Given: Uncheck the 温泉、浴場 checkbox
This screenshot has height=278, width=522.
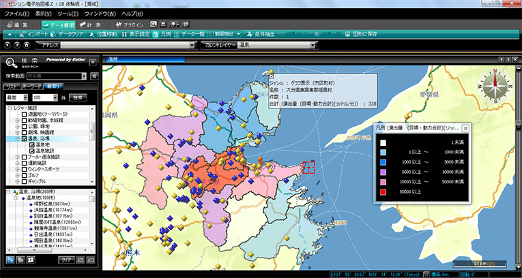Looking at the screenshot, I should click(25, 139).
